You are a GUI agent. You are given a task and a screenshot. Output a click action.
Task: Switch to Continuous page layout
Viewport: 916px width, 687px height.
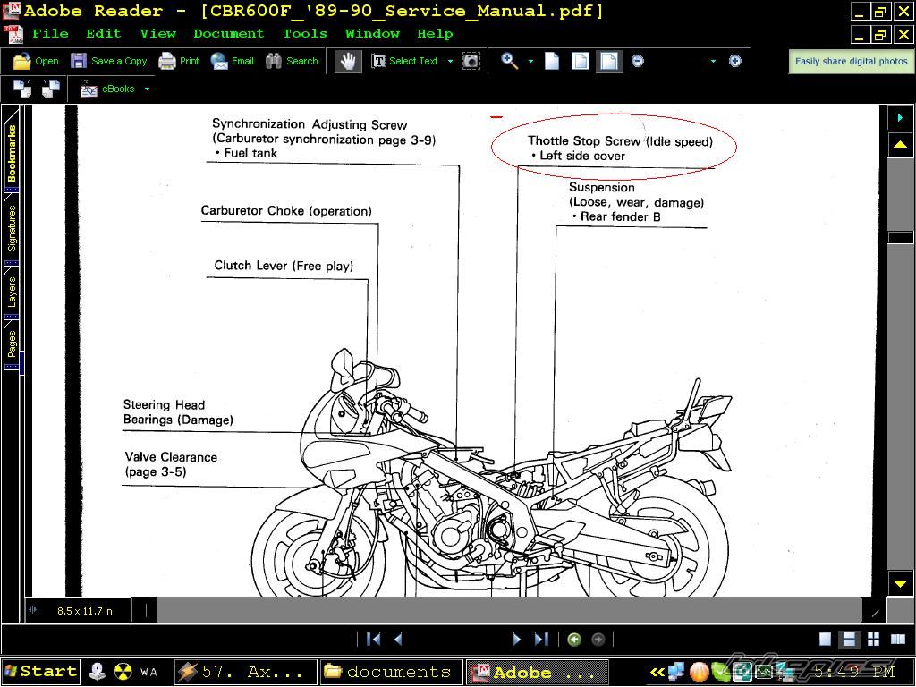coord(849,639)
